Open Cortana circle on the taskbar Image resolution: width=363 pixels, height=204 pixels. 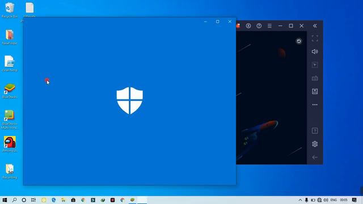point(24,200)
